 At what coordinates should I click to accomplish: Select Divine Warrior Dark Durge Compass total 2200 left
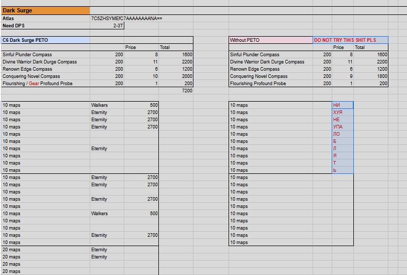[x=176, y=62]
